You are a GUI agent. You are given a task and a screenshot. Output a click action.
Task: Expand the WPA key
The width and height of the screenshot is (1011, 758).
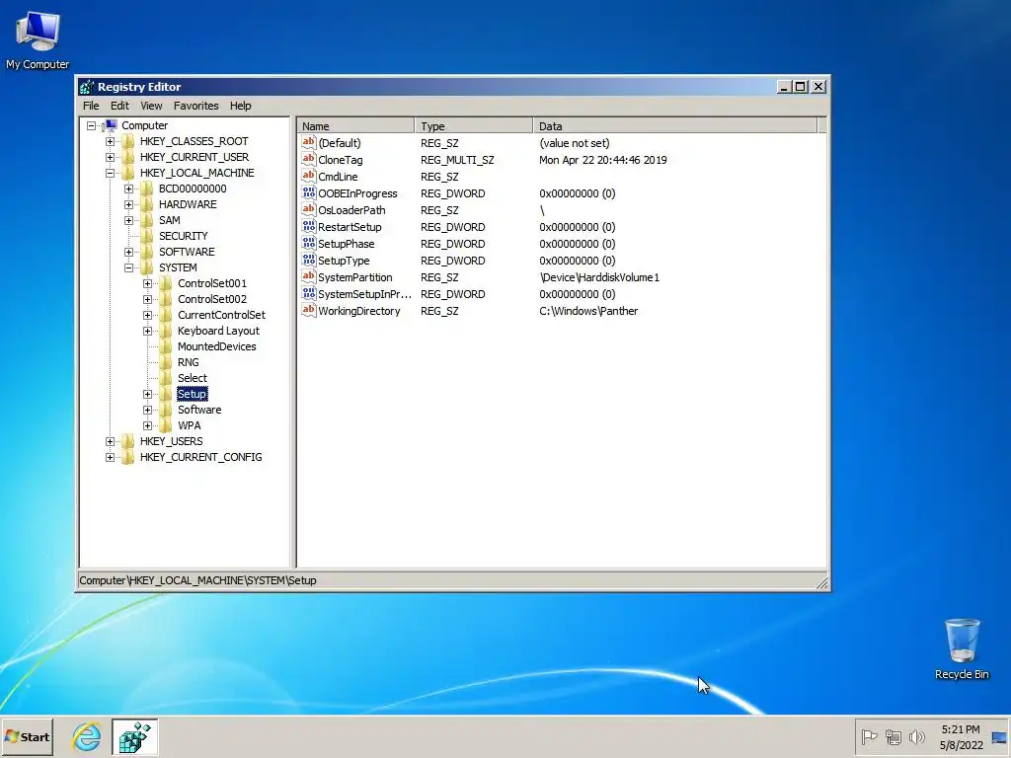tap(147, 425)
